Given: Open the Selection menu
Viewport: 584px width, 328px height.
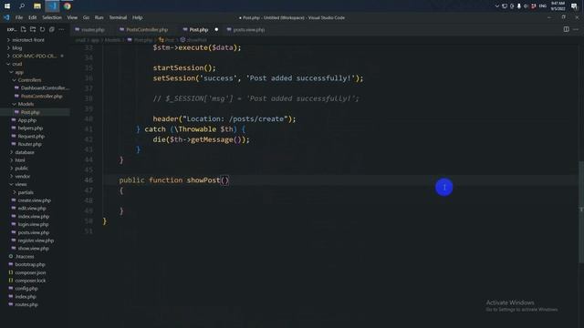Looking at the screenshot, I should pos(52,17).
